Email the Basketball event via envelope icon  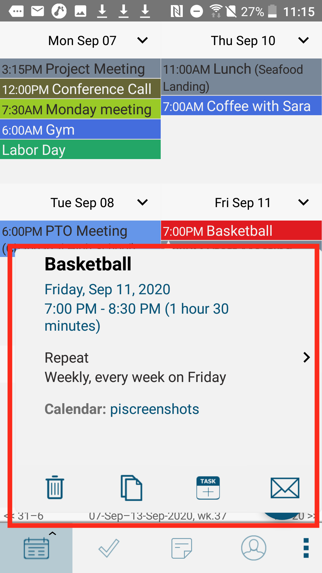pyautogui.click(x=285, y=488)
